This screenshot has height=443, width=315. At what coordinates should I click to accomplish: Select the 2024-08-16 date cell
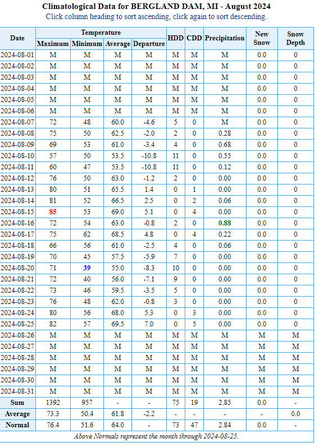(17, 223)
